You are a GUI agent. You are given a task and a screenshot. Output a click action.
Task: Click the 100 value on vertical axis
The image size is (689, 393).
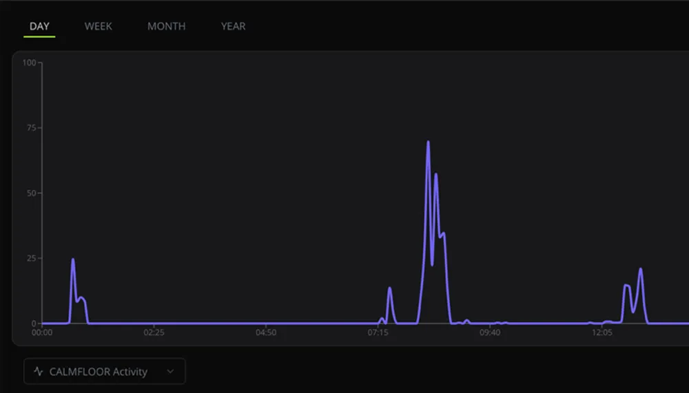tap(29, 63)
